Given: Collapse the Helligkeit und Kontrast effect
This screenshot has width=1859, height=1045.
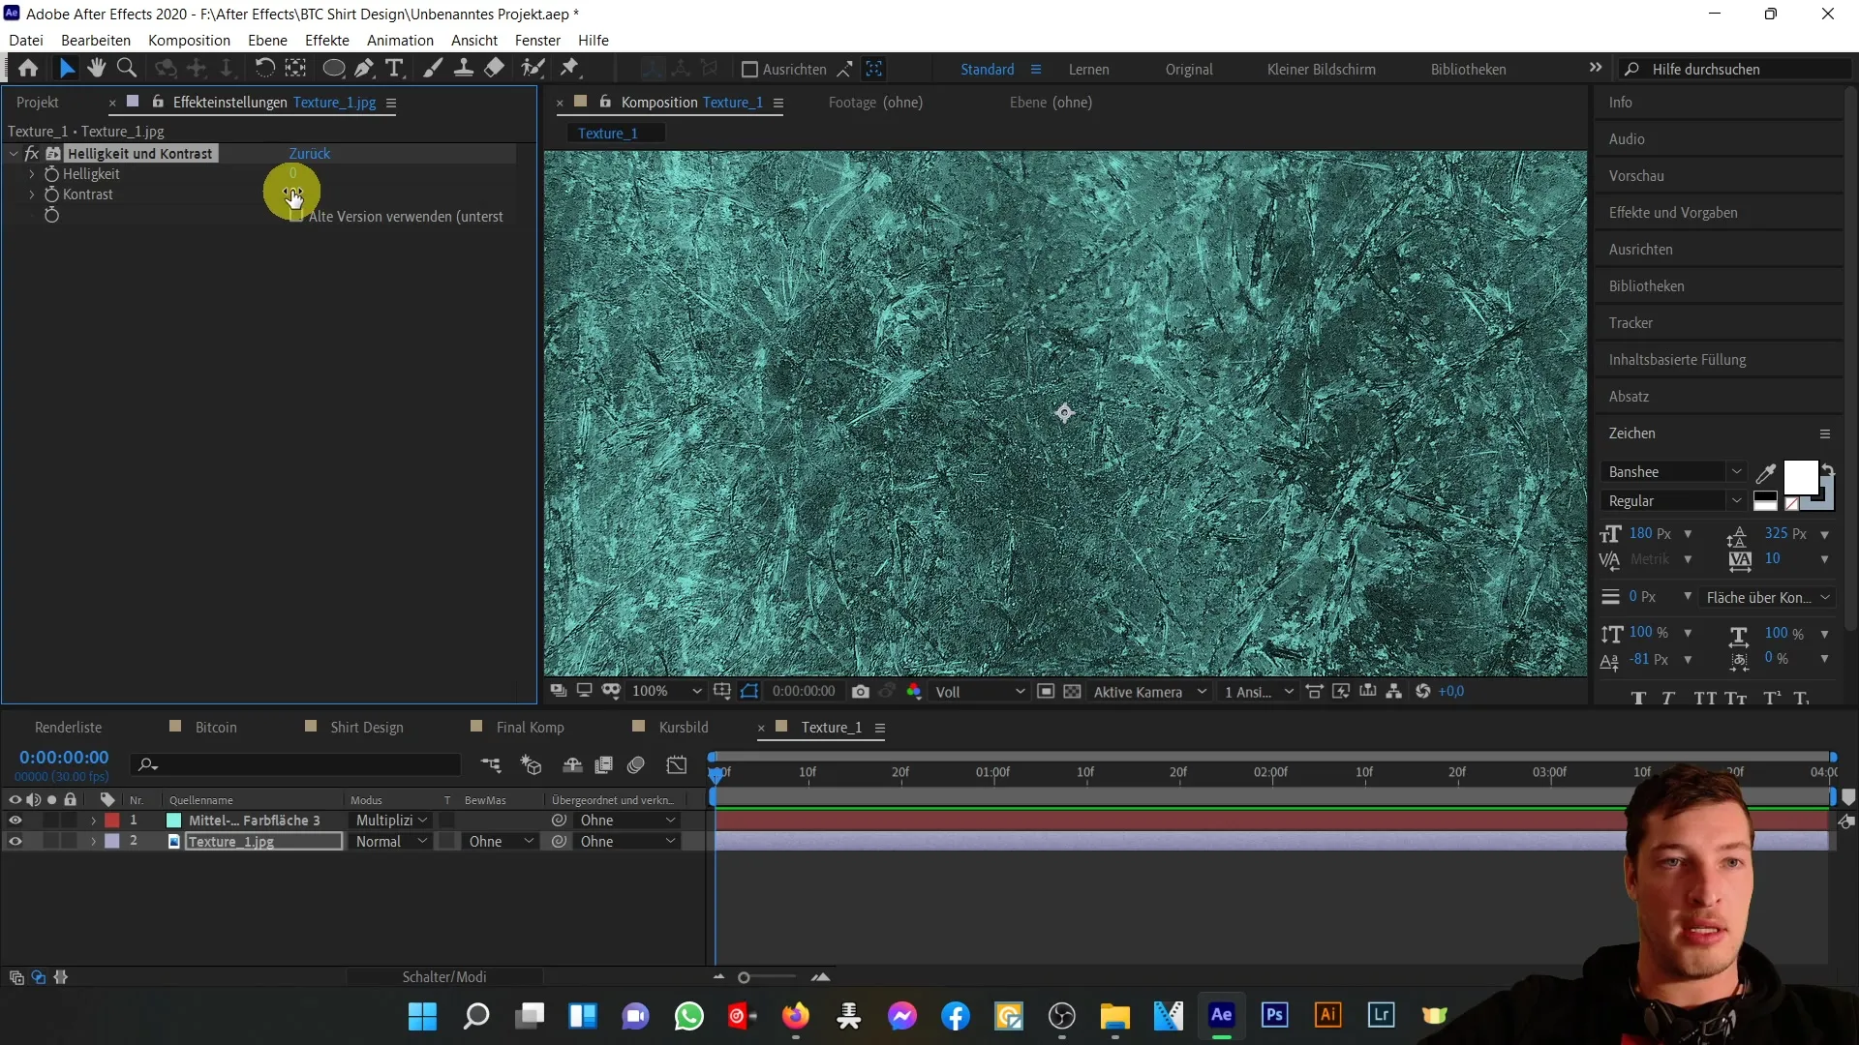Looking at the screenshot, I should pos(14,154).
